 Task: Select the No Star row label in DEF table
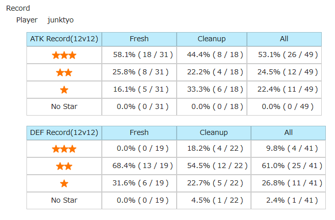[x=64, y=200]
